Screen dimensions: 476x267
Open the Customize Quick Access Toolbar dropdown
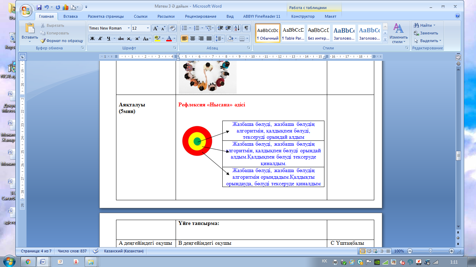[x=86, y=7]
